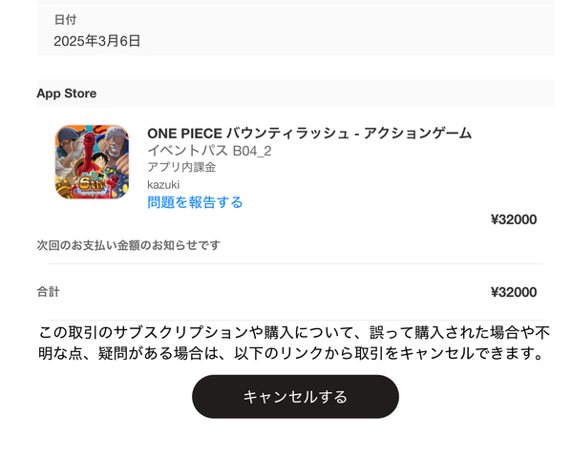This screenshot has height=458, width=572.
Task: Click the account name kazuki
Action: 163,184
